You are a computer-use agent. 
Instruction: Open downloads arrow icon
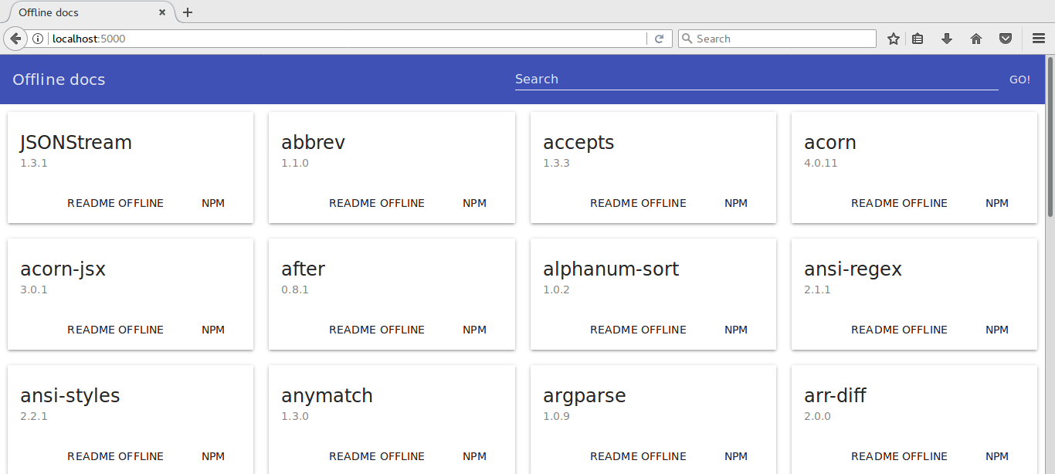point(947,39)
